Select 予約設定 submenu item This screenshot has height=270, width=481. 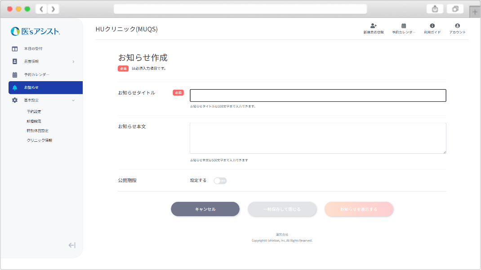(34, 112)
